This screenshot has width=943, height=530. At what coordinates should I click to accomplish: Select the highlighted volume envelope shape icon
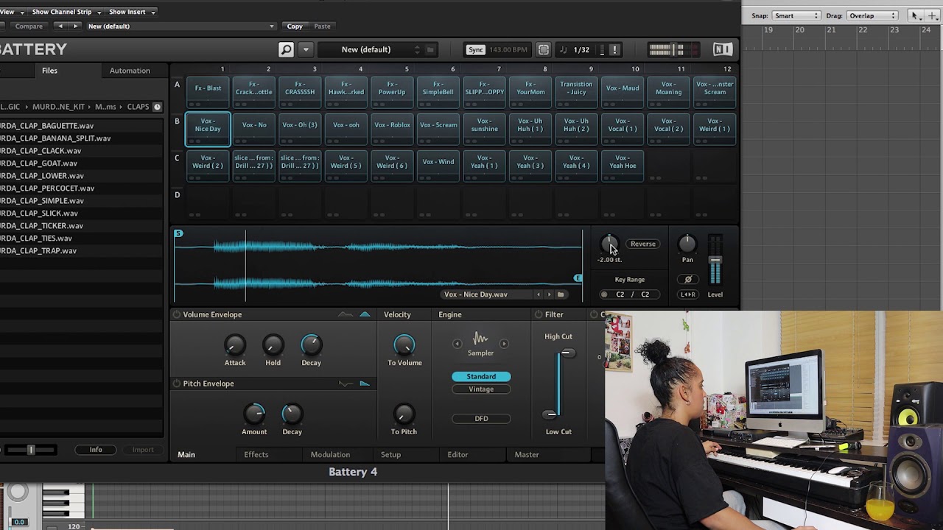365,314
